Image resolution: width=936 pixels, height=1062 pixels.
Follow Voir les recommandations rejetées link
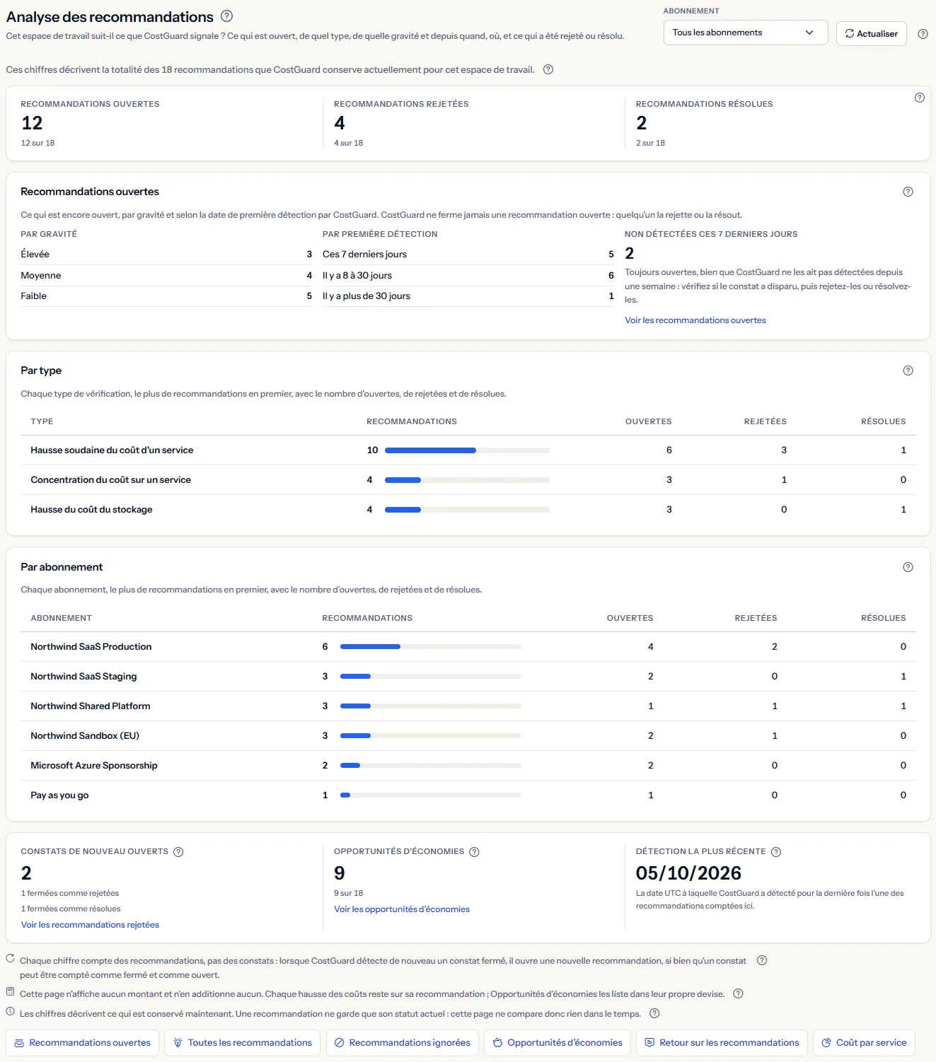[x=90, y=925]
